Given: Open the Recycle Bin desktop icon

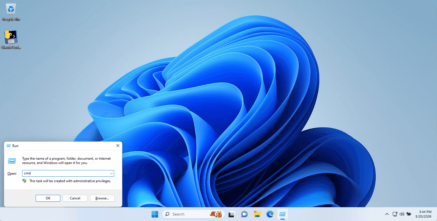Looking at the screenshot, I should 11,12.
